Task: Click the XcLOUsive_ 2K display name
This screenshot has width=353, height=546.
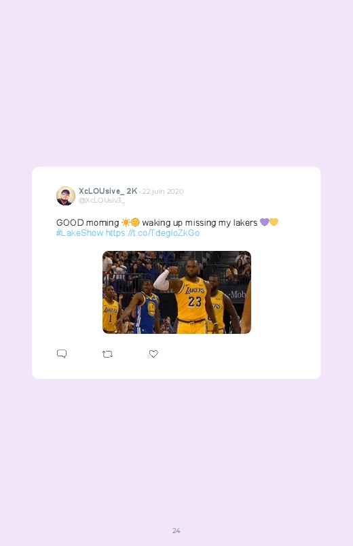Action: coord(108,191)
